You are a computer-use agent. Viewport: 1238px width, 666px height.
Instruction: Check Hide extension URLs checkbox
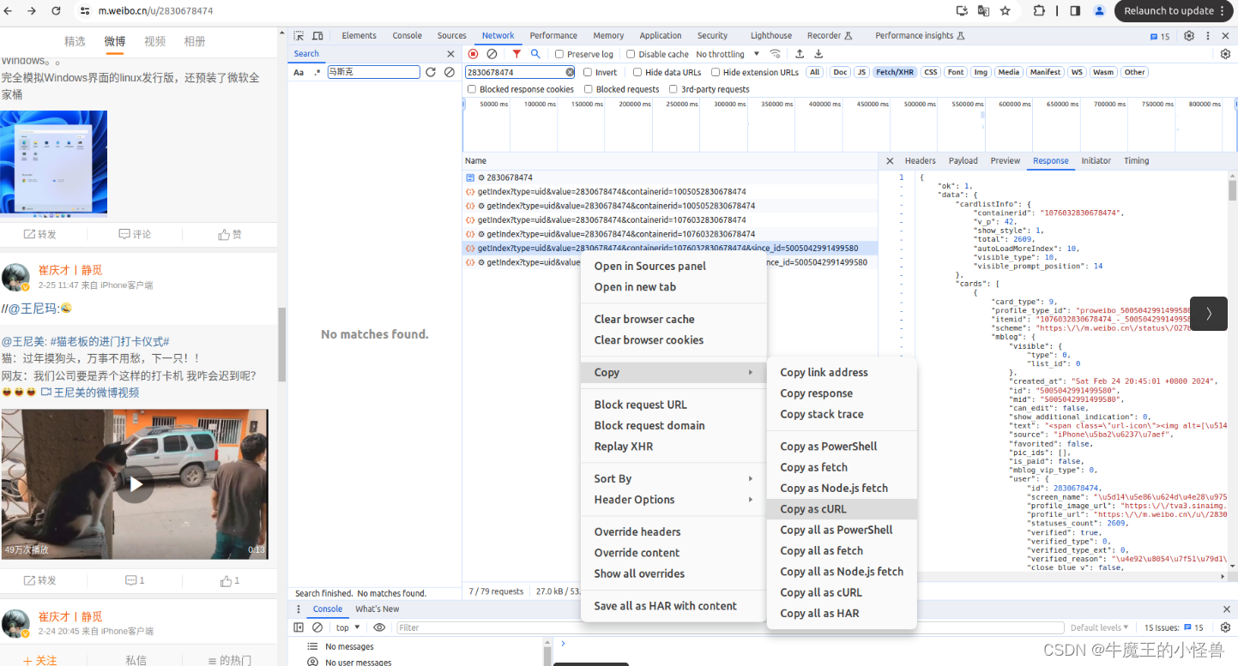pyautogui.click(x=716, y=72)
